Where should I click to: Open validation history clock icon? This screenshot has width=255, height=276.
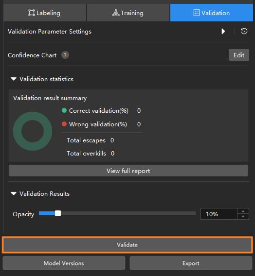click(244, 31)
